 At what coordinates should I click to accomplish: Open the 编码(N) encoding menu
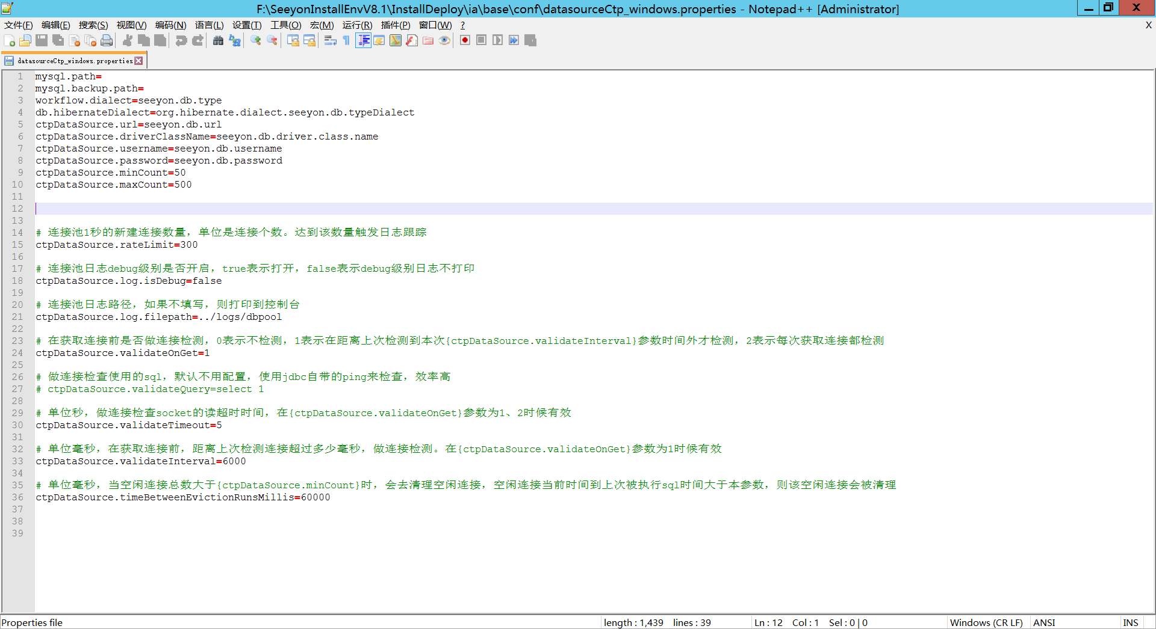[170, 25]
